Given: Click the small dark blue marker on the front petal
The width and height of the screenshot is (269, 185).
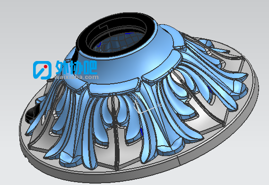Looking at the screenshot, I should tap(141, 132).
